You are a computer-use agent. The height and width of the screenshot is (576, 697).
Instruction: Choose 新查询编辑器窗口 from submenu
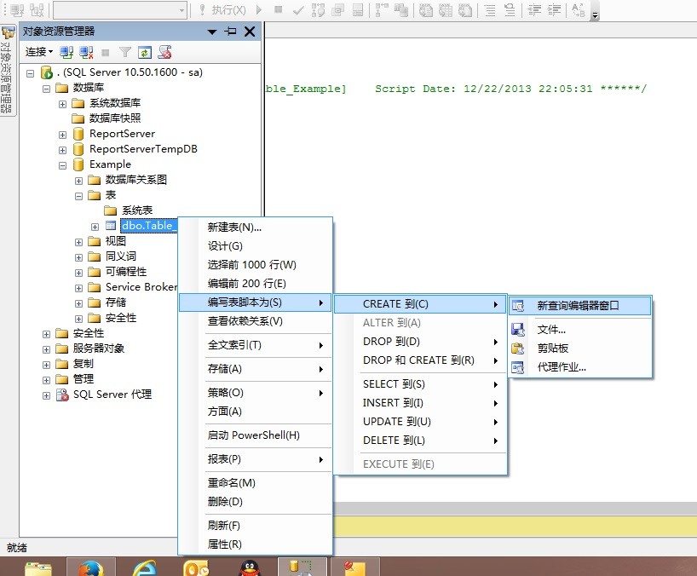[579, 305]
